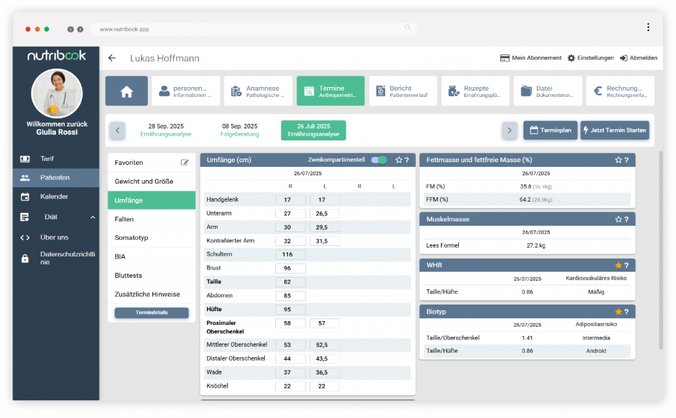Click the Abmelden logout icon
This screenshot has height=418, width=676.
pos(623,58)
